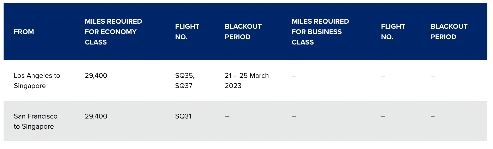Click the Blackout Period header before Business Class
Viewport: 493px width, 149px height.
[243, 32]
